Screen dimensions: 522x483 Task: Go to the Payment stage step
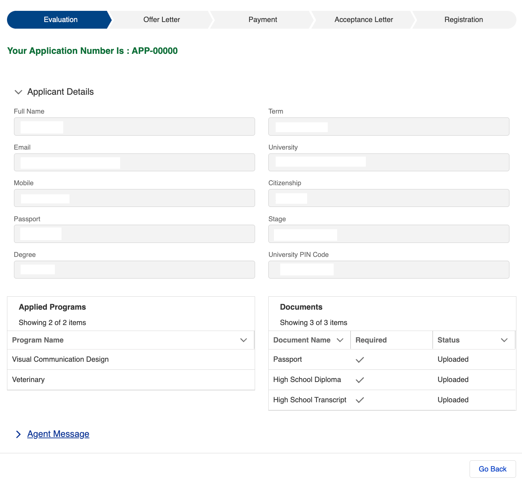263,20
